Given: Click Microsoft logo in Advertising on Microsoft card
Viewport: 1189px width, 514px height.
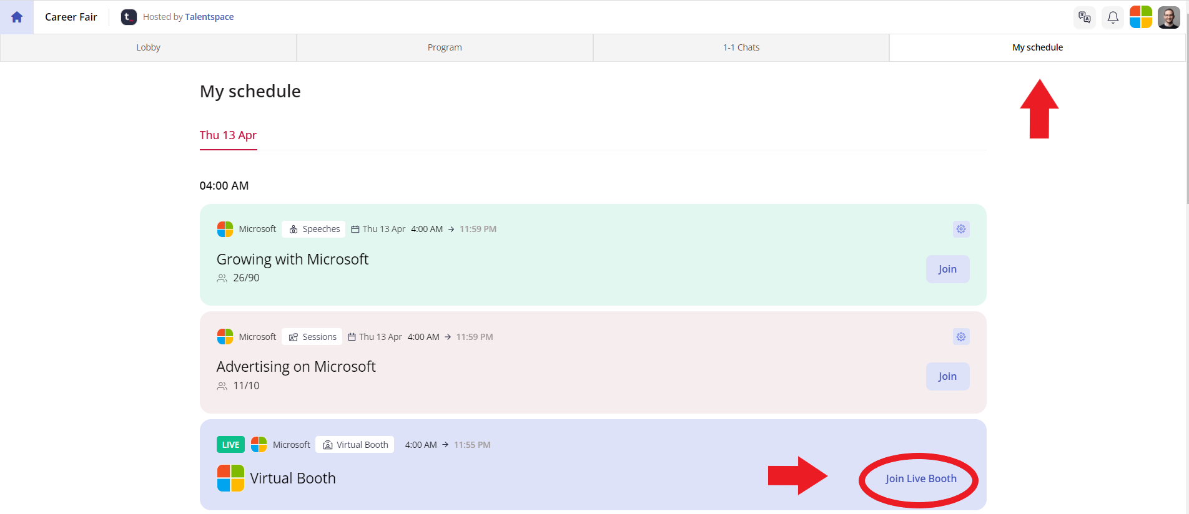Looking at the screenshot, I should (225, 337).
